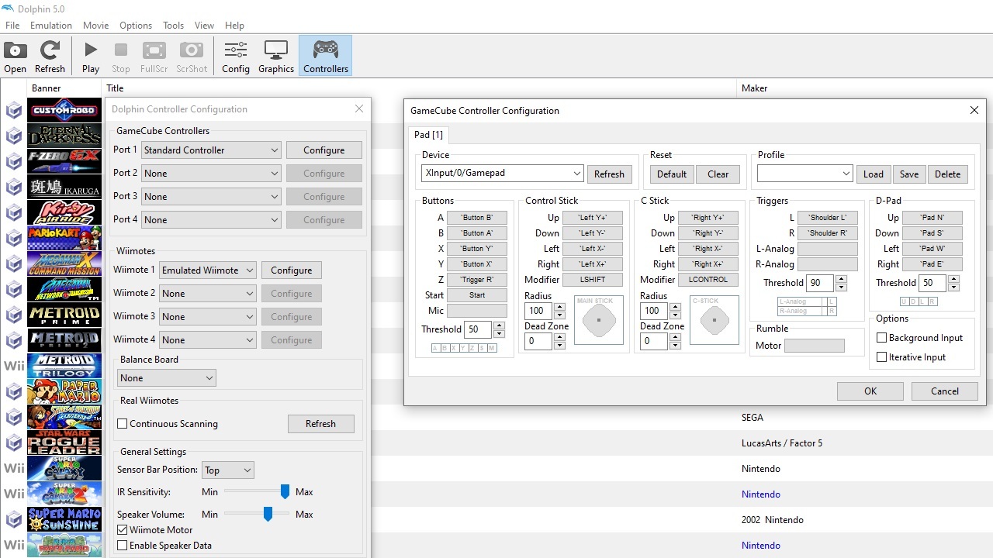The height and width of the screenshot is (558, 993).
Task: Increase the Control Stick Radius stepper
Action: pos(560,306)
